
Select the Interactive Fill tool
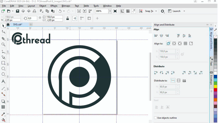(x=3, y=120)
